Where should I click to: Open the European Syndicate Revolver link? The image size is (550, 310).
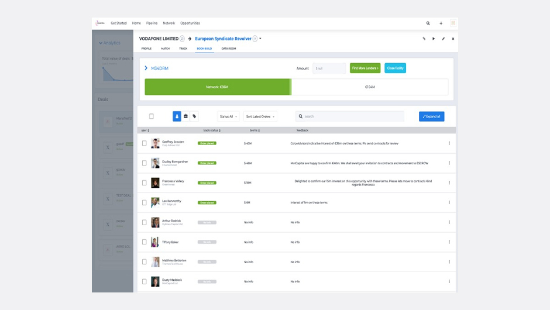click(x=223, y=39)
